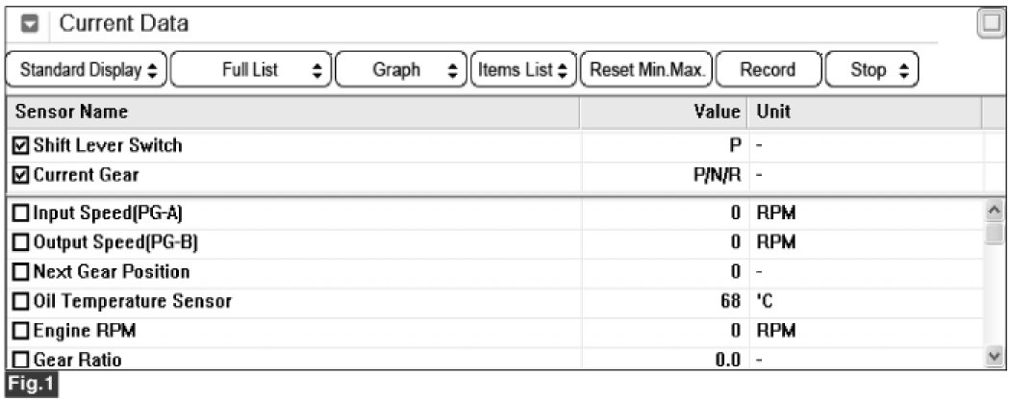The image size is (1010, 401).
Task: Start recording with the Record button
Action: tap(769, 69)
